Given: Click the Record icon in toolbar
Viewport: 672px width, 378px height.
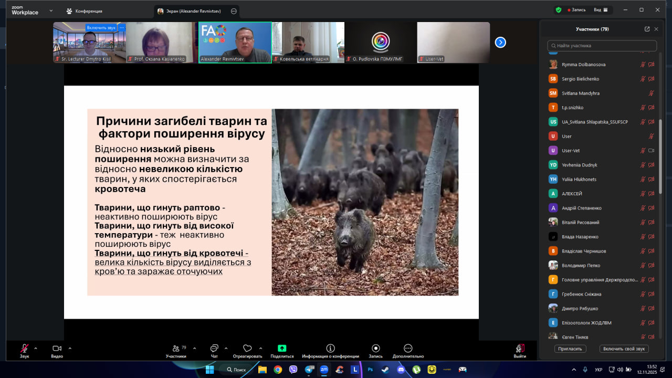Looking at the screenshot, I should pyautogui.click(x=375, y=349).
